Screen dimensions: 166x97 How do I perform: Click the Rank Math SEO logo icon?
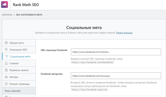point(4,5)
